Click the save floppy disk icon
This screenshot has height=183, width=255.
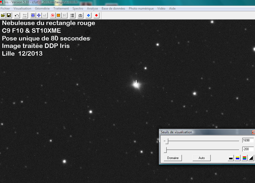pyautogui.click(x=9, y=15)
